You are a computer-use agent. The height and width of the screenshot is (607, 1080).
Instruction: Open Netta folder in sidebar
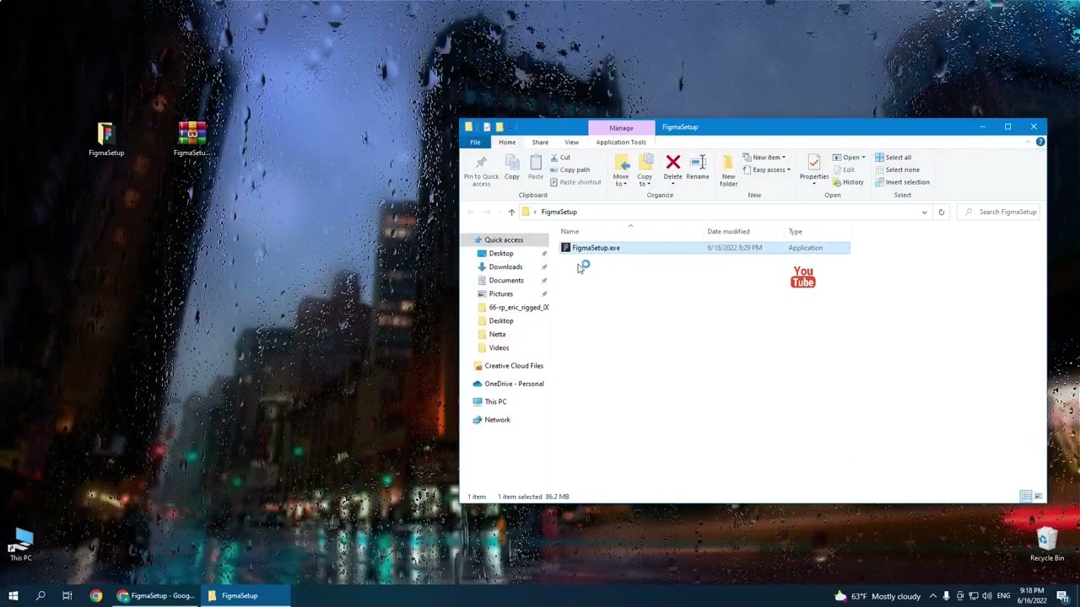click(497, 335)
